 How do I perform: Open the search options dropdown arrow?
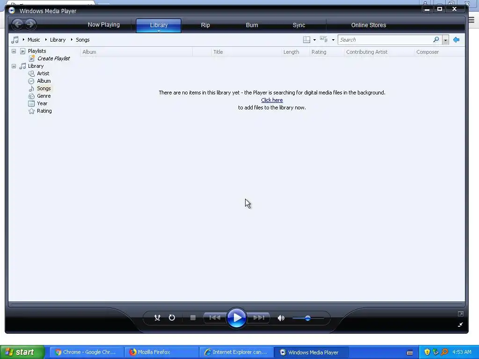click(x=445, y=40)
